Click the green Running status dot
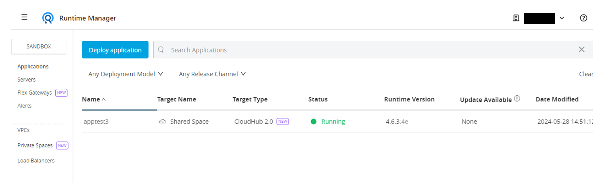This screenshot has height=185, width=594. coord(314,122)
